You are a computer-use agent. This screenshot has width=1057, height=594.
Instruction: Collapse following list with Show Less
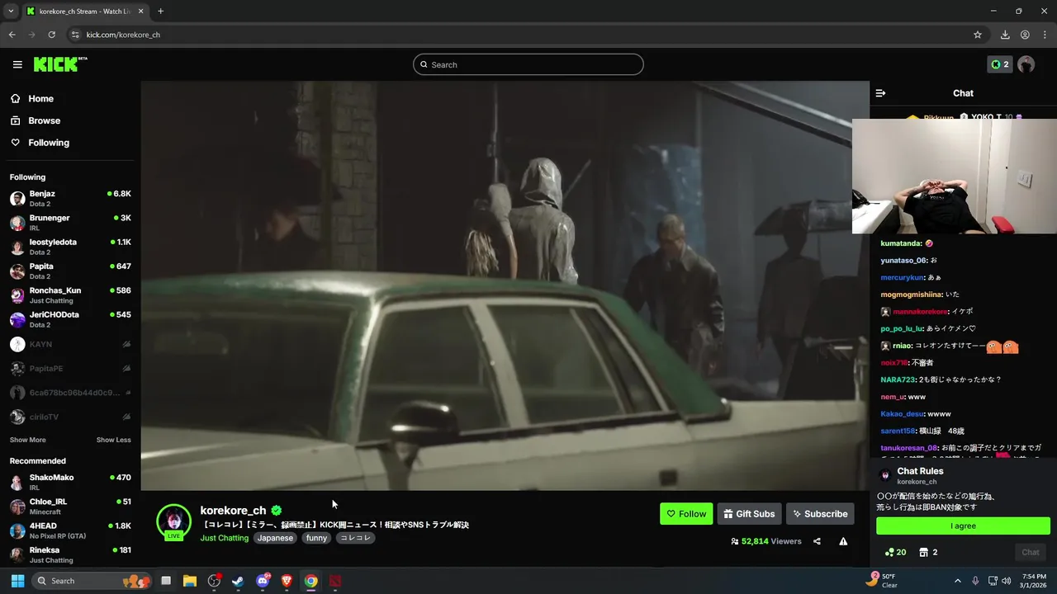pos(113,440)
